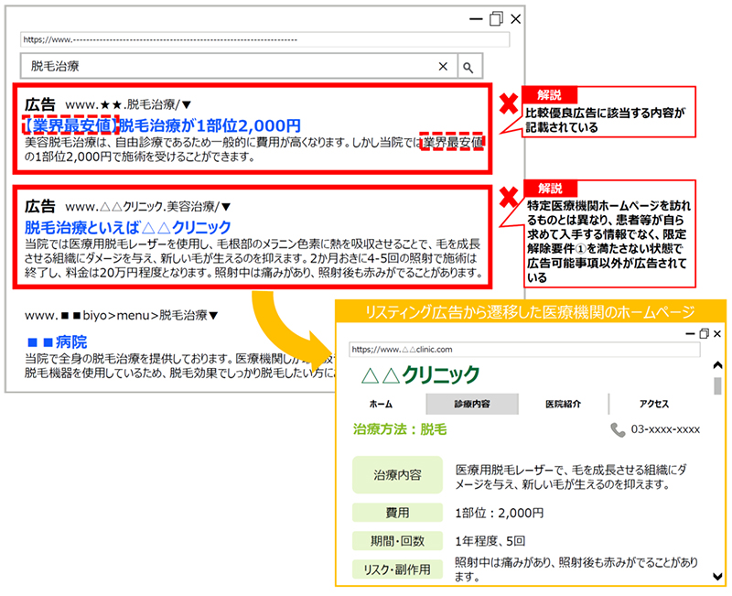Expand the arrow after www.★★.脱毛治療 URL
732x596 pixels.
tap(186, 105)
